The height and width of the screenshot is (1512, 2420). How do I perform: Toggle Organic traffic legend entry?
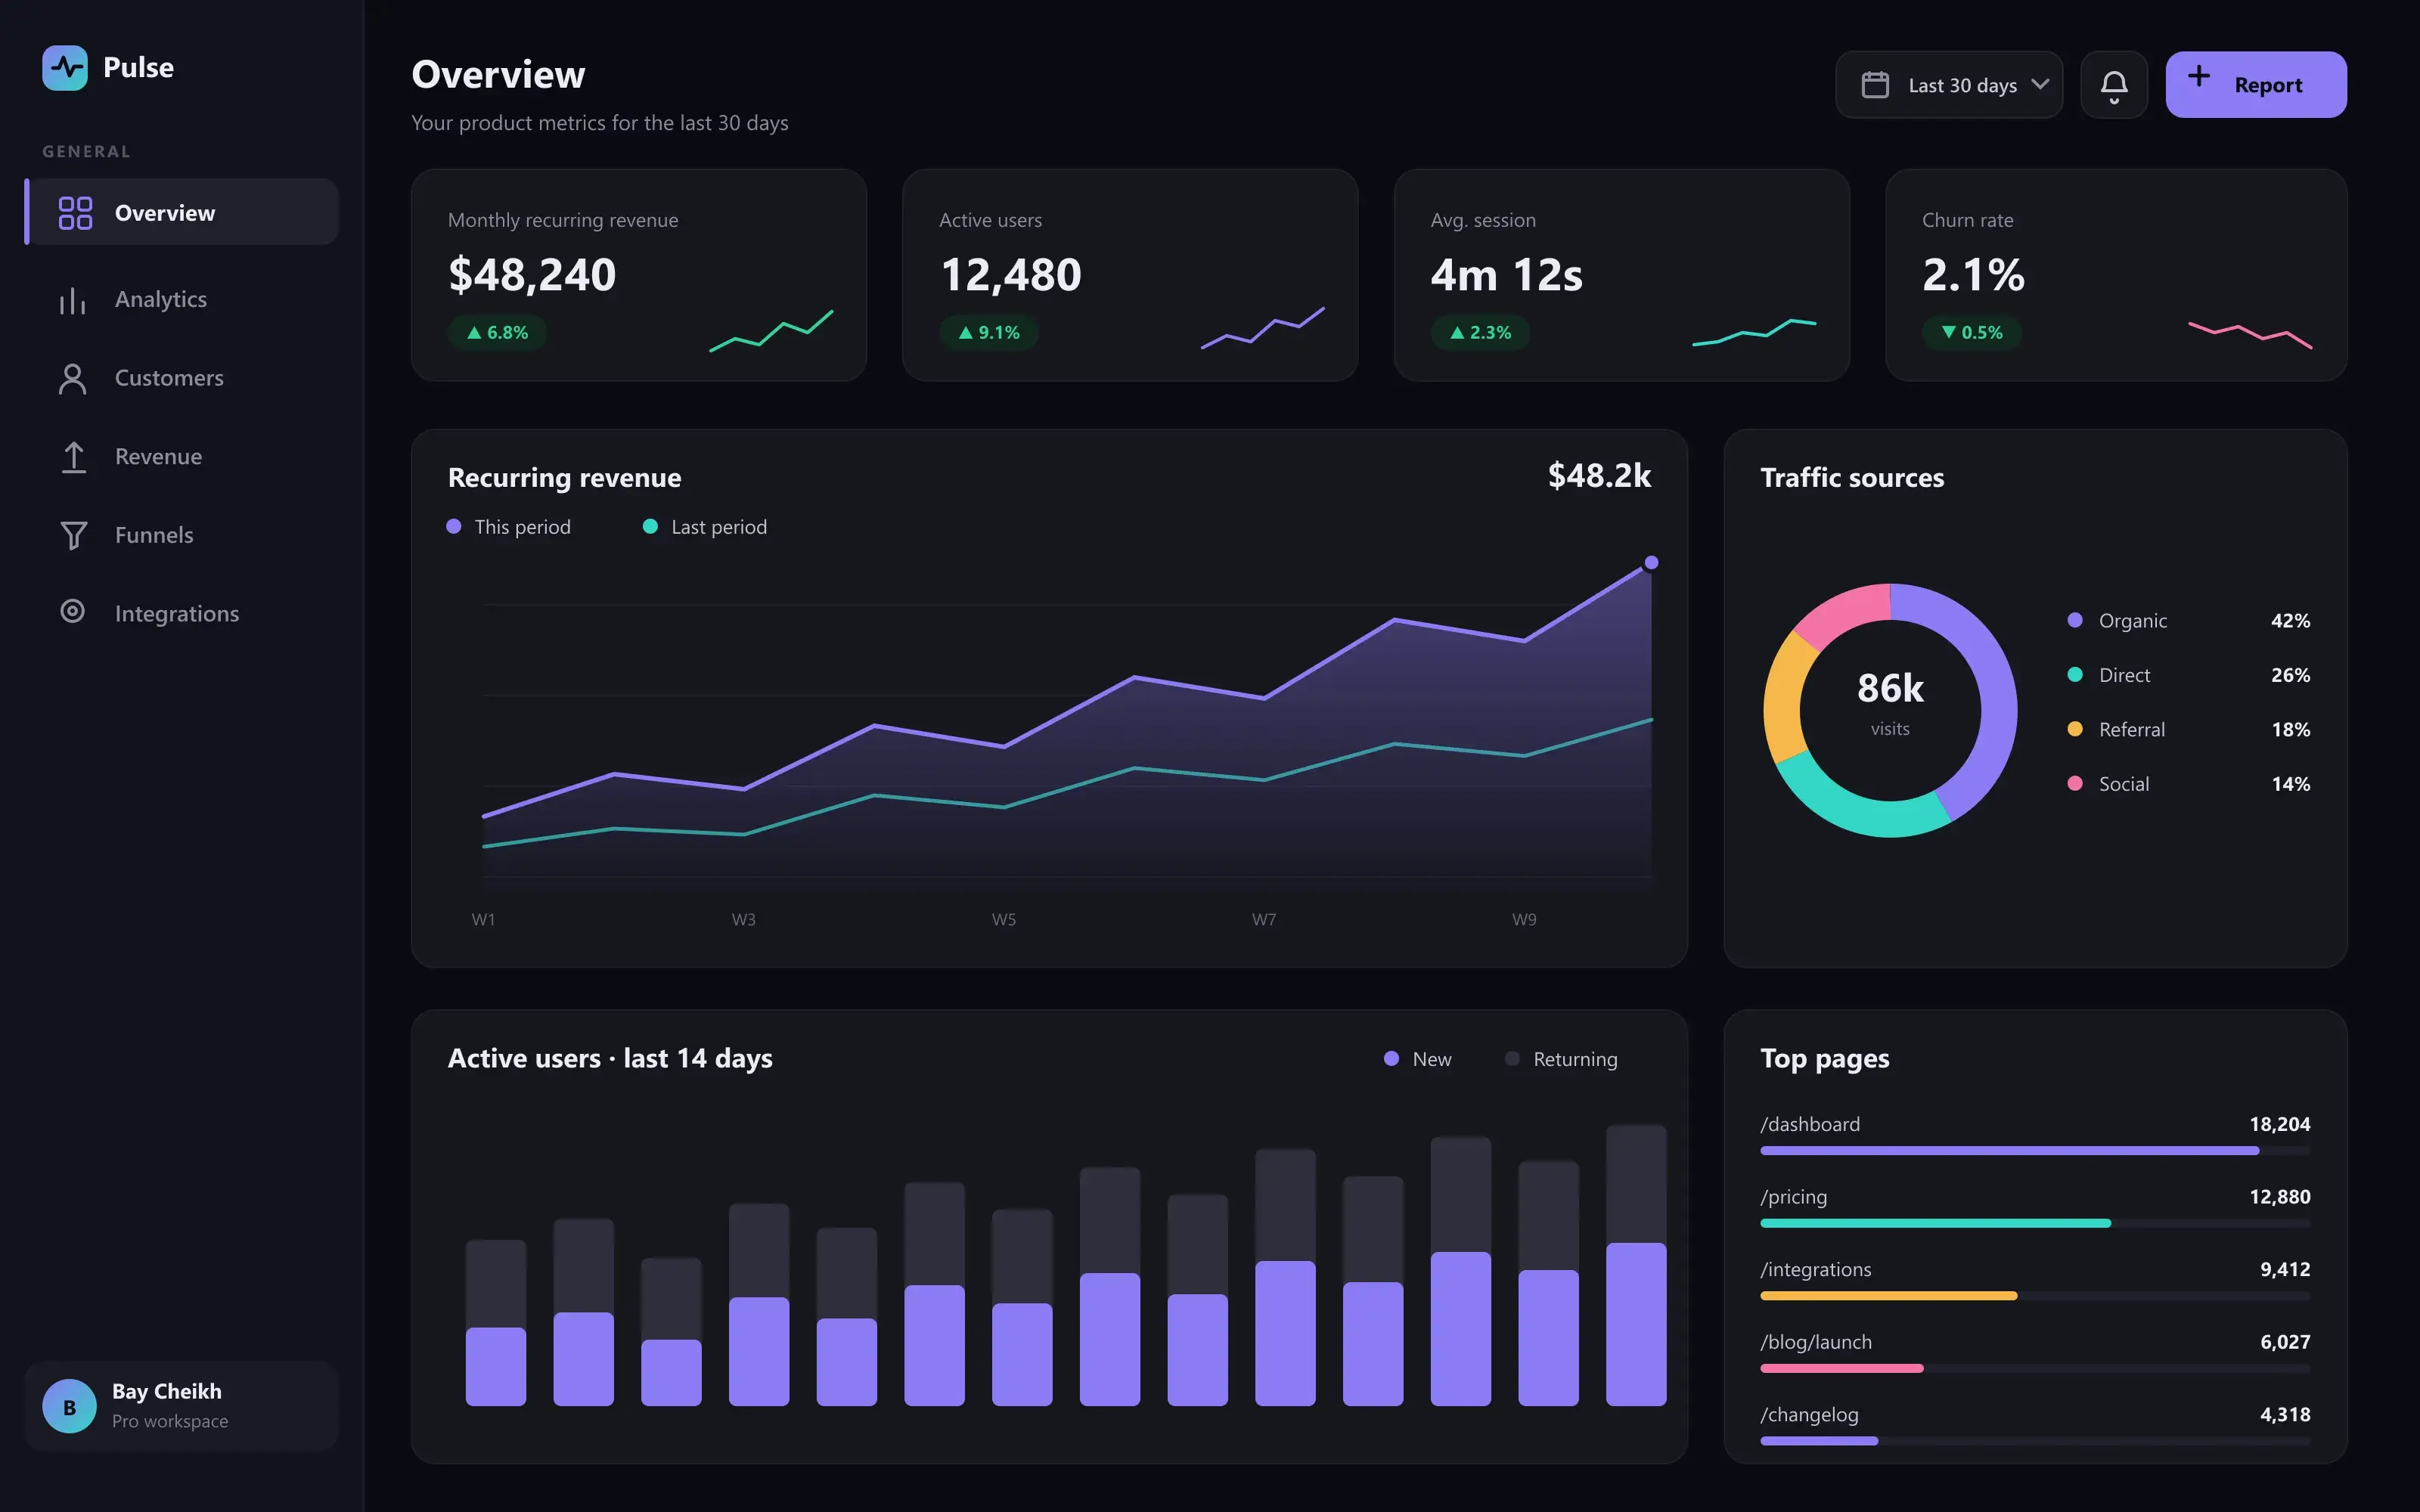(2188, 620)
